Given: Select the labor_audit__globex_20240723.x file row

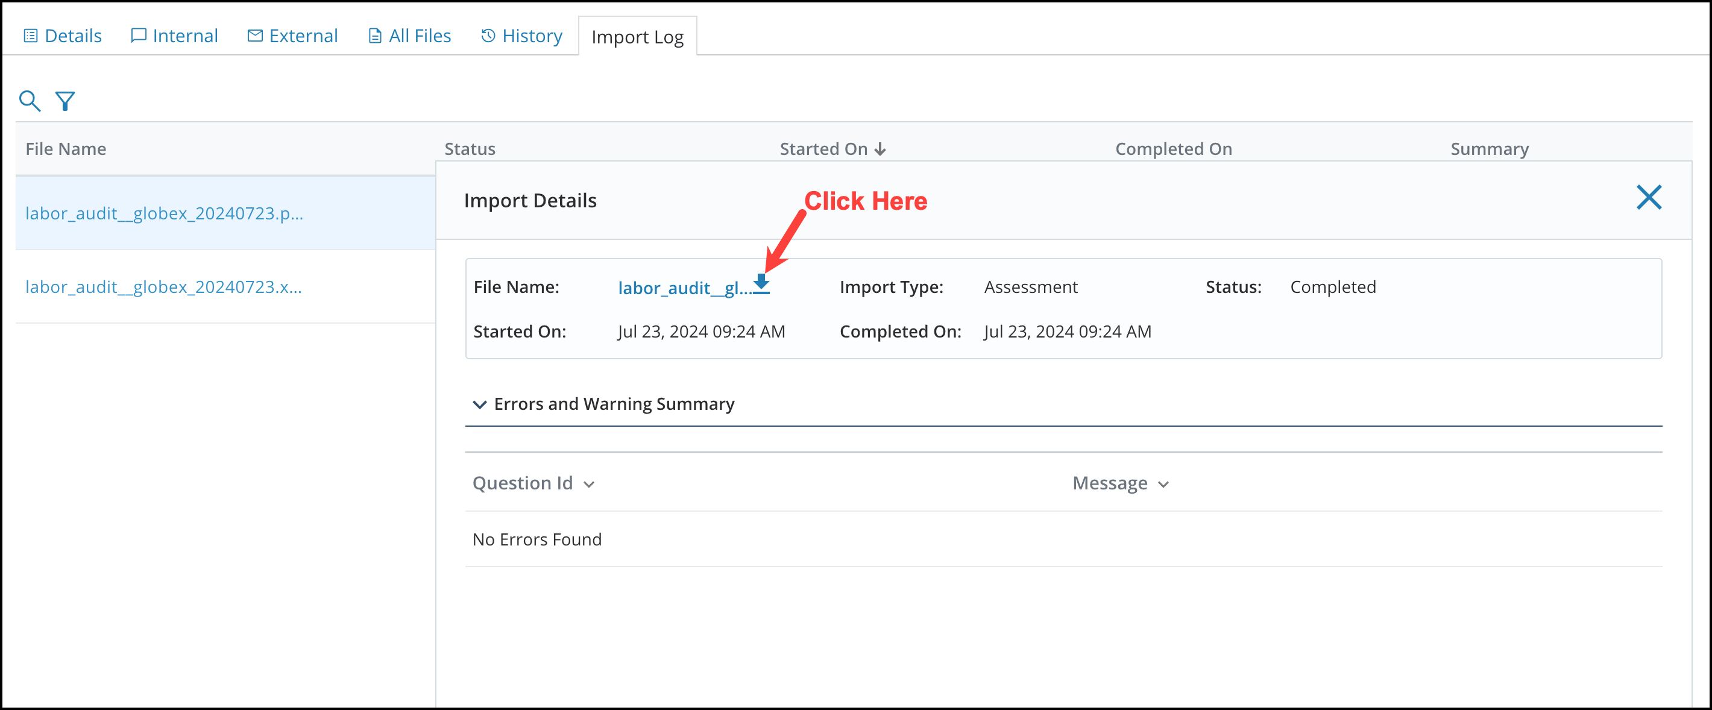Looking at the screenshot, I should [163, 287].
